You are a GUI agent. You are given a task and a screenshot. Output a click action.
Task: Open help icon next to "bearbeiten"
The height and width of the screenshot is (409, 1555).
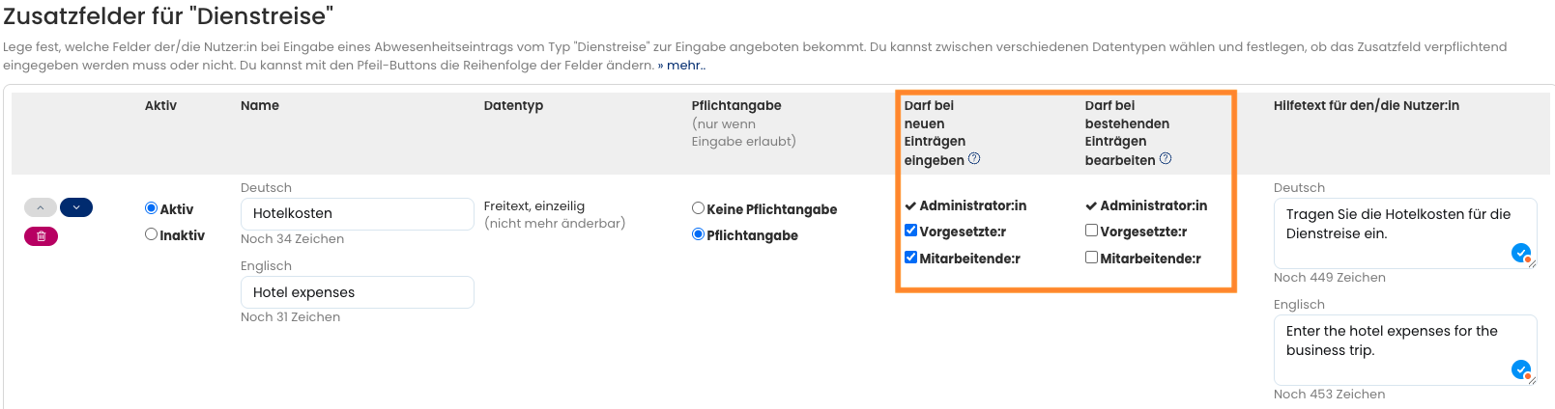pyautogui.click(x=1166, y=159)
